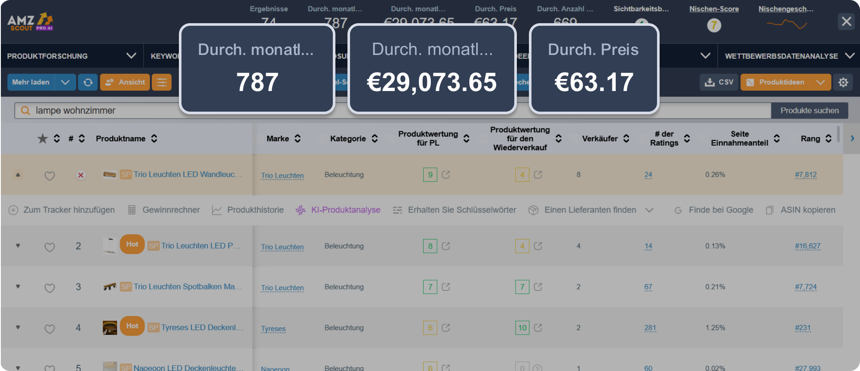Click the refresh results icon button
The height and width of the screenshot is (371, 860).
pyautogui.click(x=88, y=82)
